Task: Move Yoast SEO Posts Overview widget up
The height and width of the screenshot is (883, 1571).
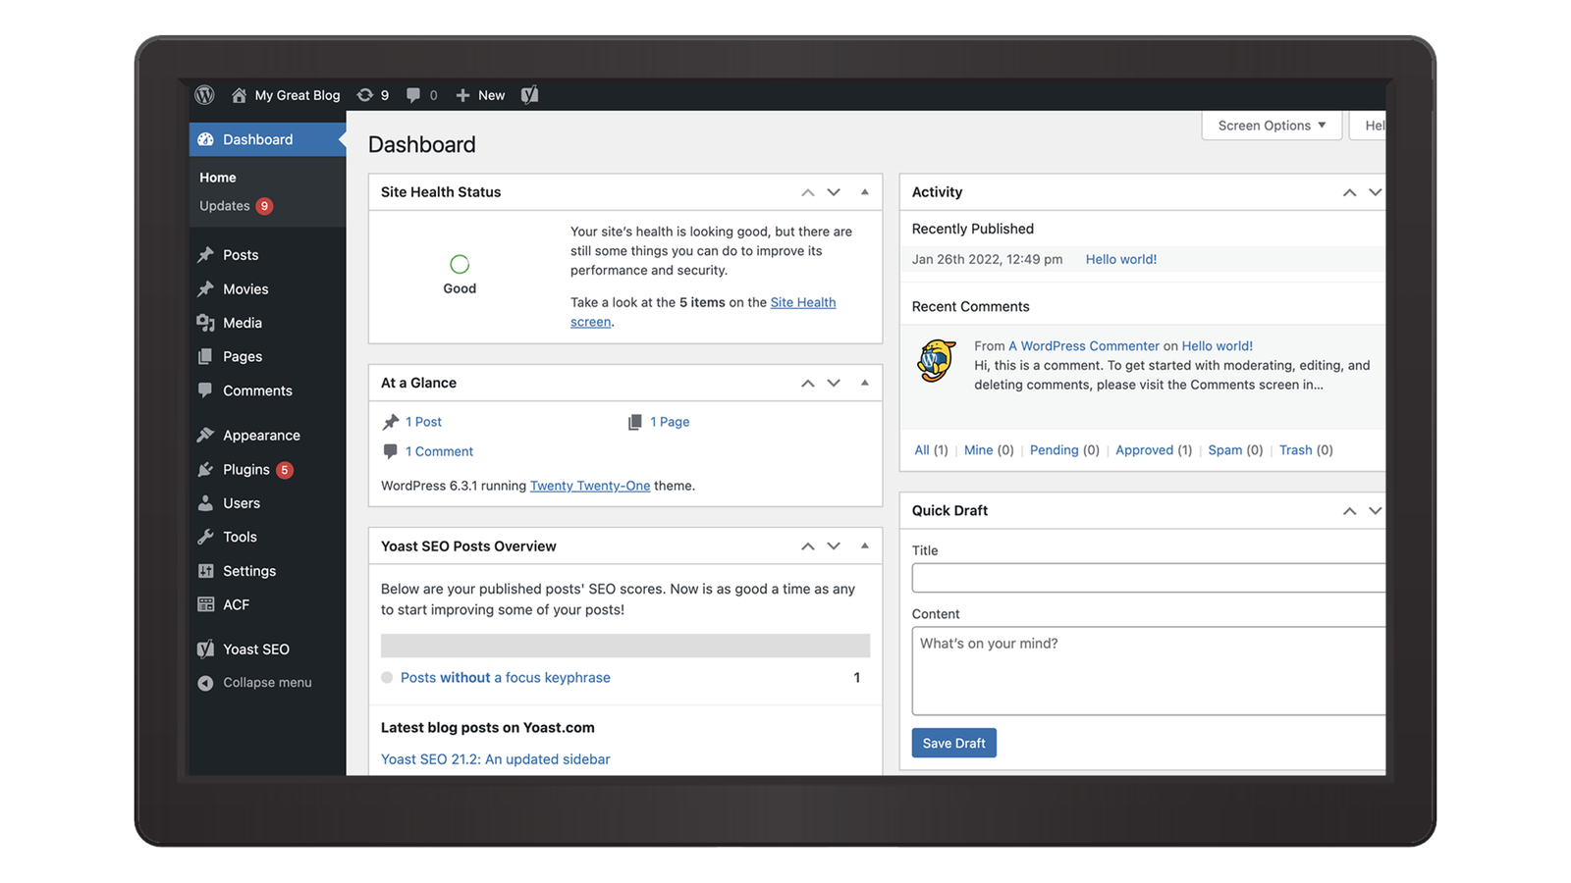Action: point(807,546)
